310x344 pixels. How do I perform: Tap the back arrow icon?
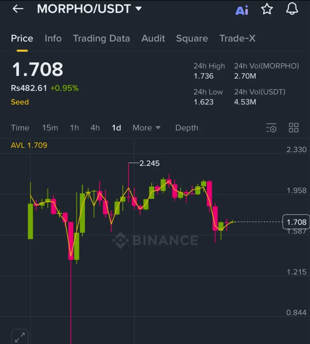point(18,9)
